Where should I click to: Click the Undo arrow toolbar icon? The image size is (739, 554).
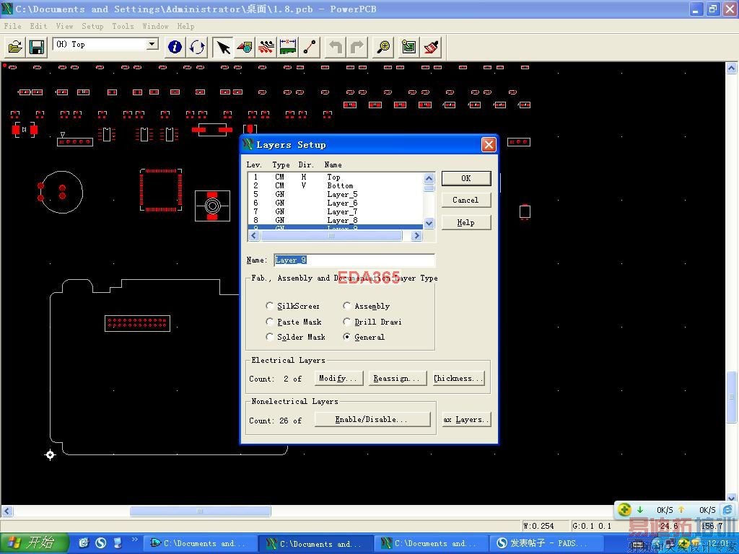tap(336, 47)
